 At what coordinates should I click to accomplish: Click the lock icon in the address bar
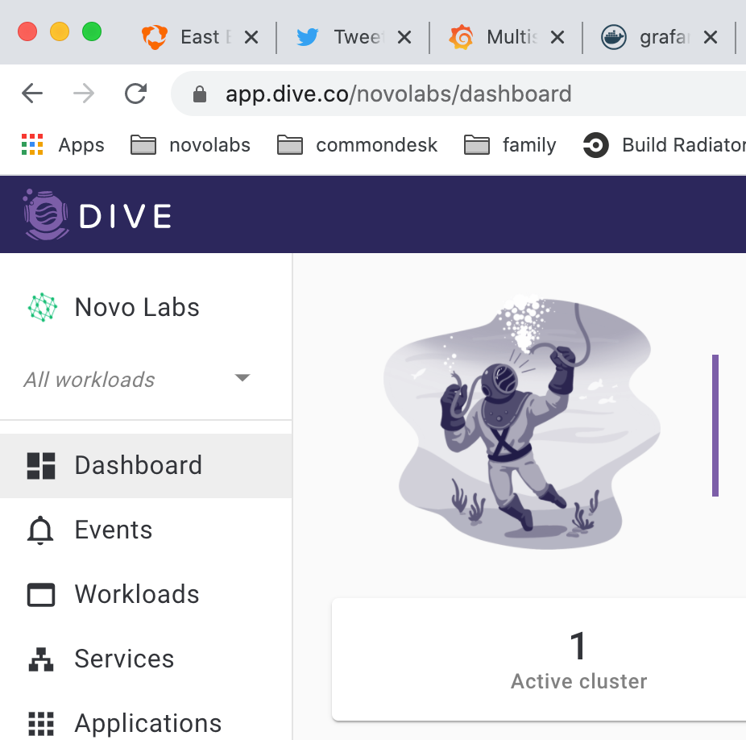tap(199, 94)
